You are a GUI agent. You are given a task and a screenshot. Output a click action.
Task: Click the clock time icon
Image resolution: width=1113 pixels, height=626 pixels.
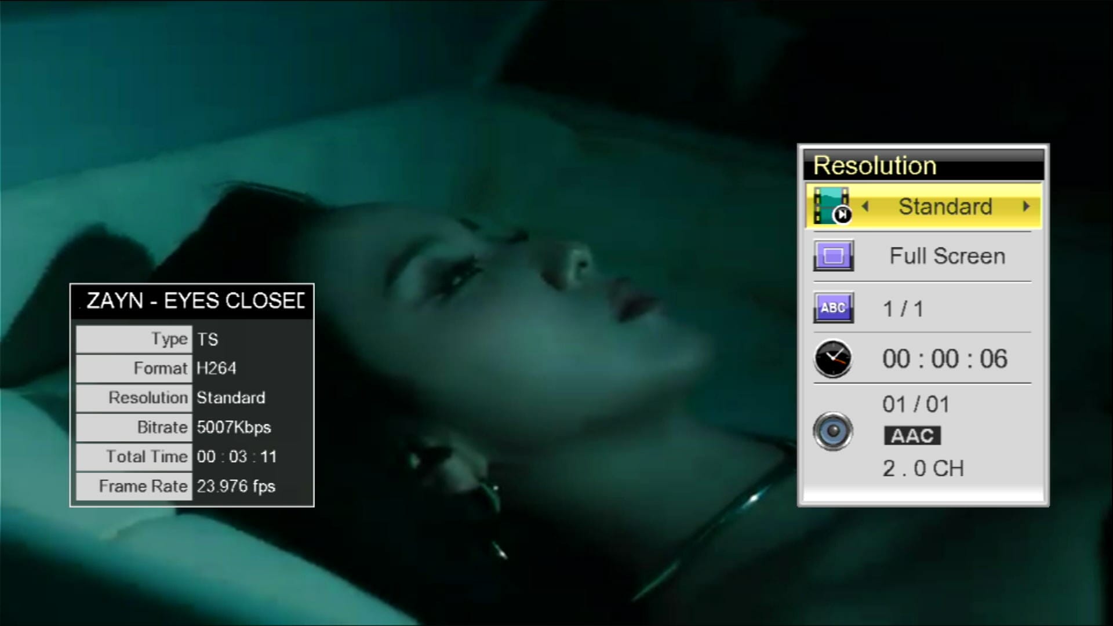tap(833, 359)
